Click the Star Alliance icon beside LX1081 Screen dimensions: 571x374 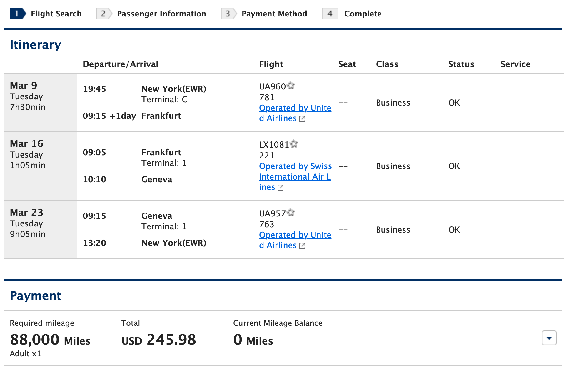point(294,144)
